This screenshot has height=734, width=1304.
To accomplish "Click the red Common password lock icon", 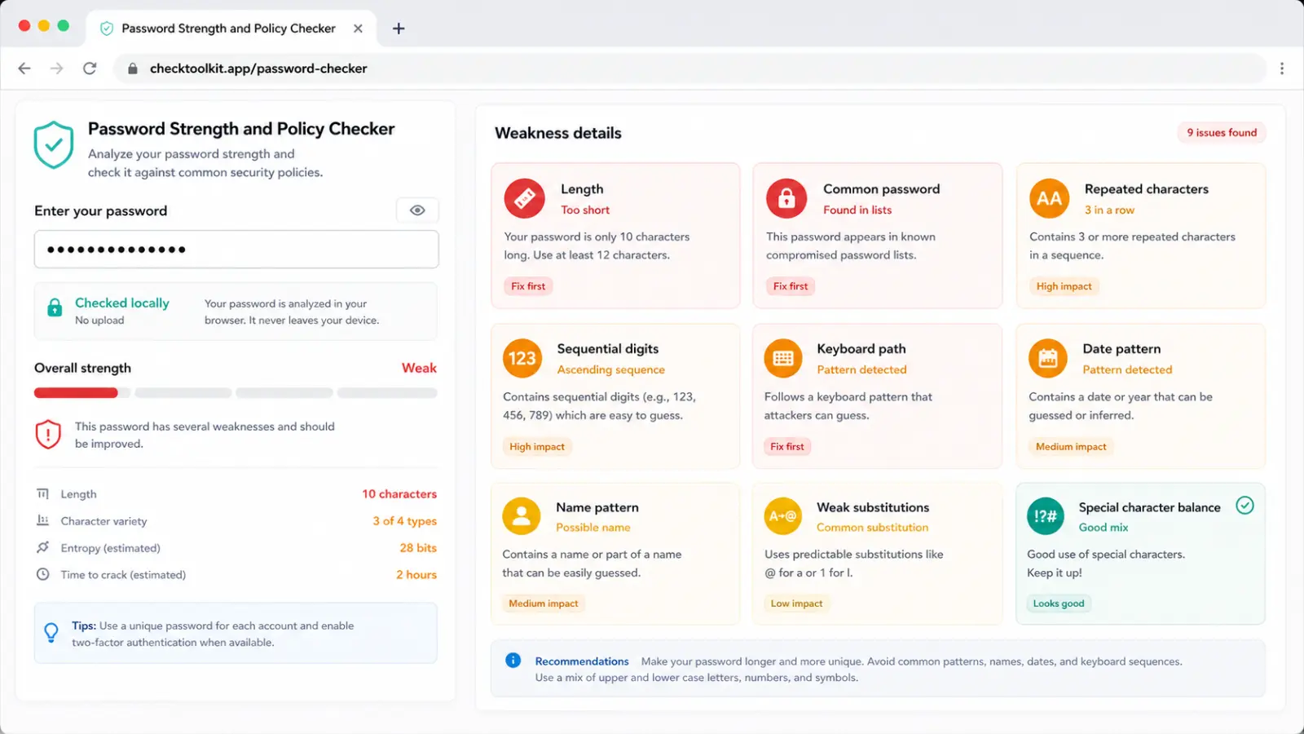I will [x=786, y=198].
